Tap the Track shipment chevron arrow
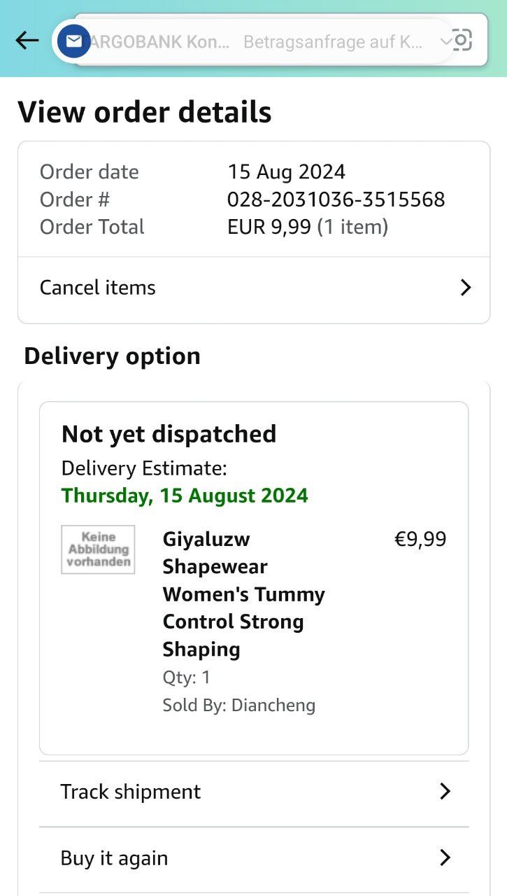Viewport: 507px width, 896px height. point(445,792)
